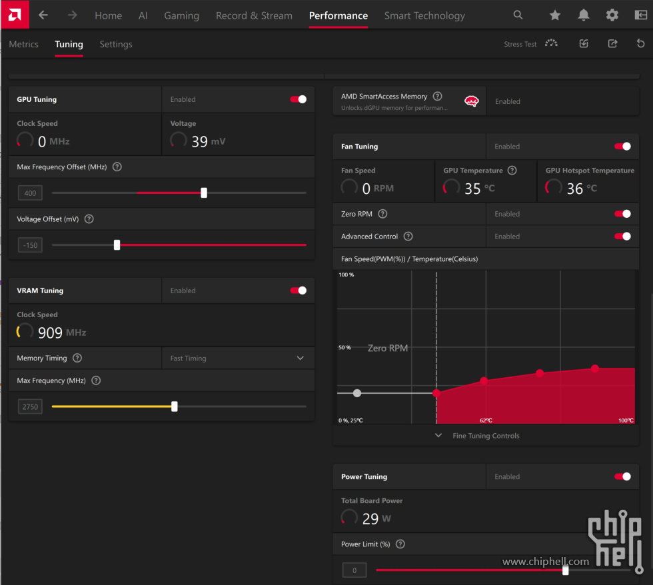The width and height of the screenshot is (653, 585).
Task: Disable the Power Tuning toggle
Action: pos(622,476)
